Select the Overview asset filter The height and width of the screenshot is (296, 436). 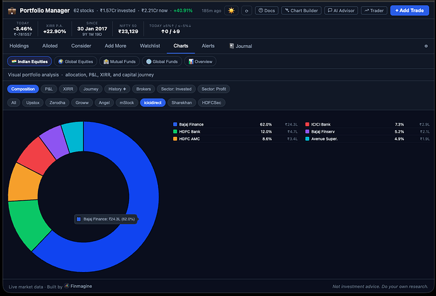coord(200,61)
